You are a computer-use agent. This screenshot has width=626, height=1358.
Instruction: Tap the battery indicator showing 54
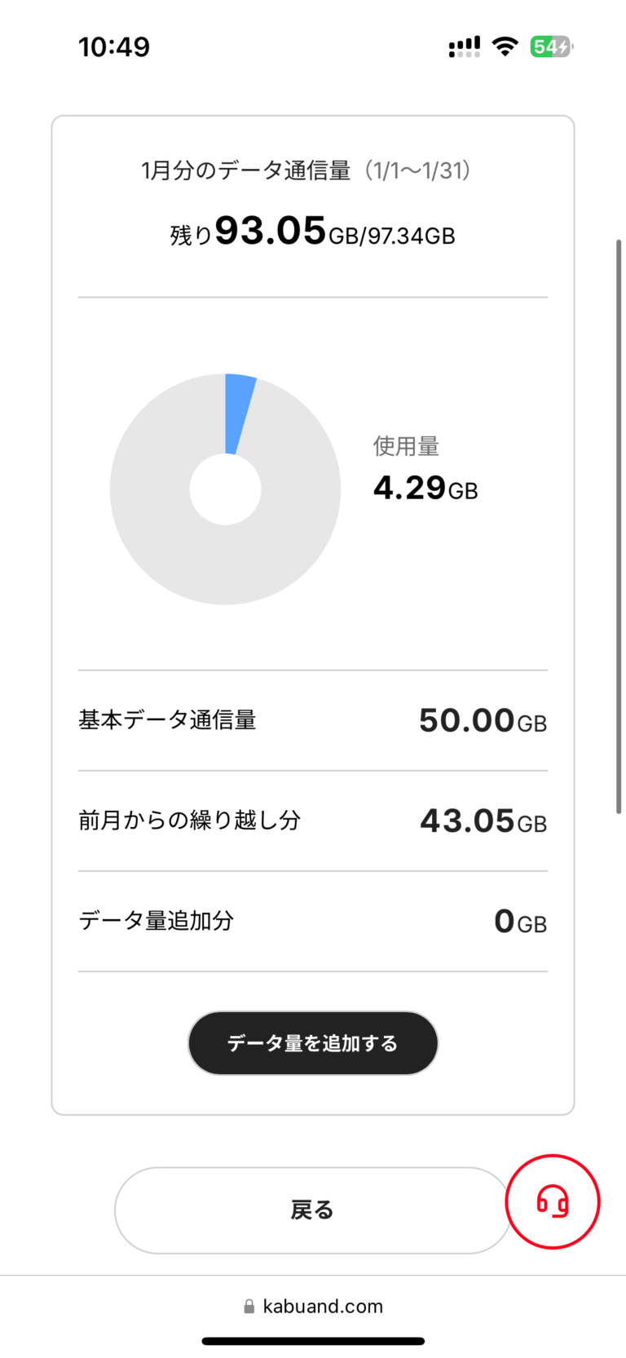(551, 46)
